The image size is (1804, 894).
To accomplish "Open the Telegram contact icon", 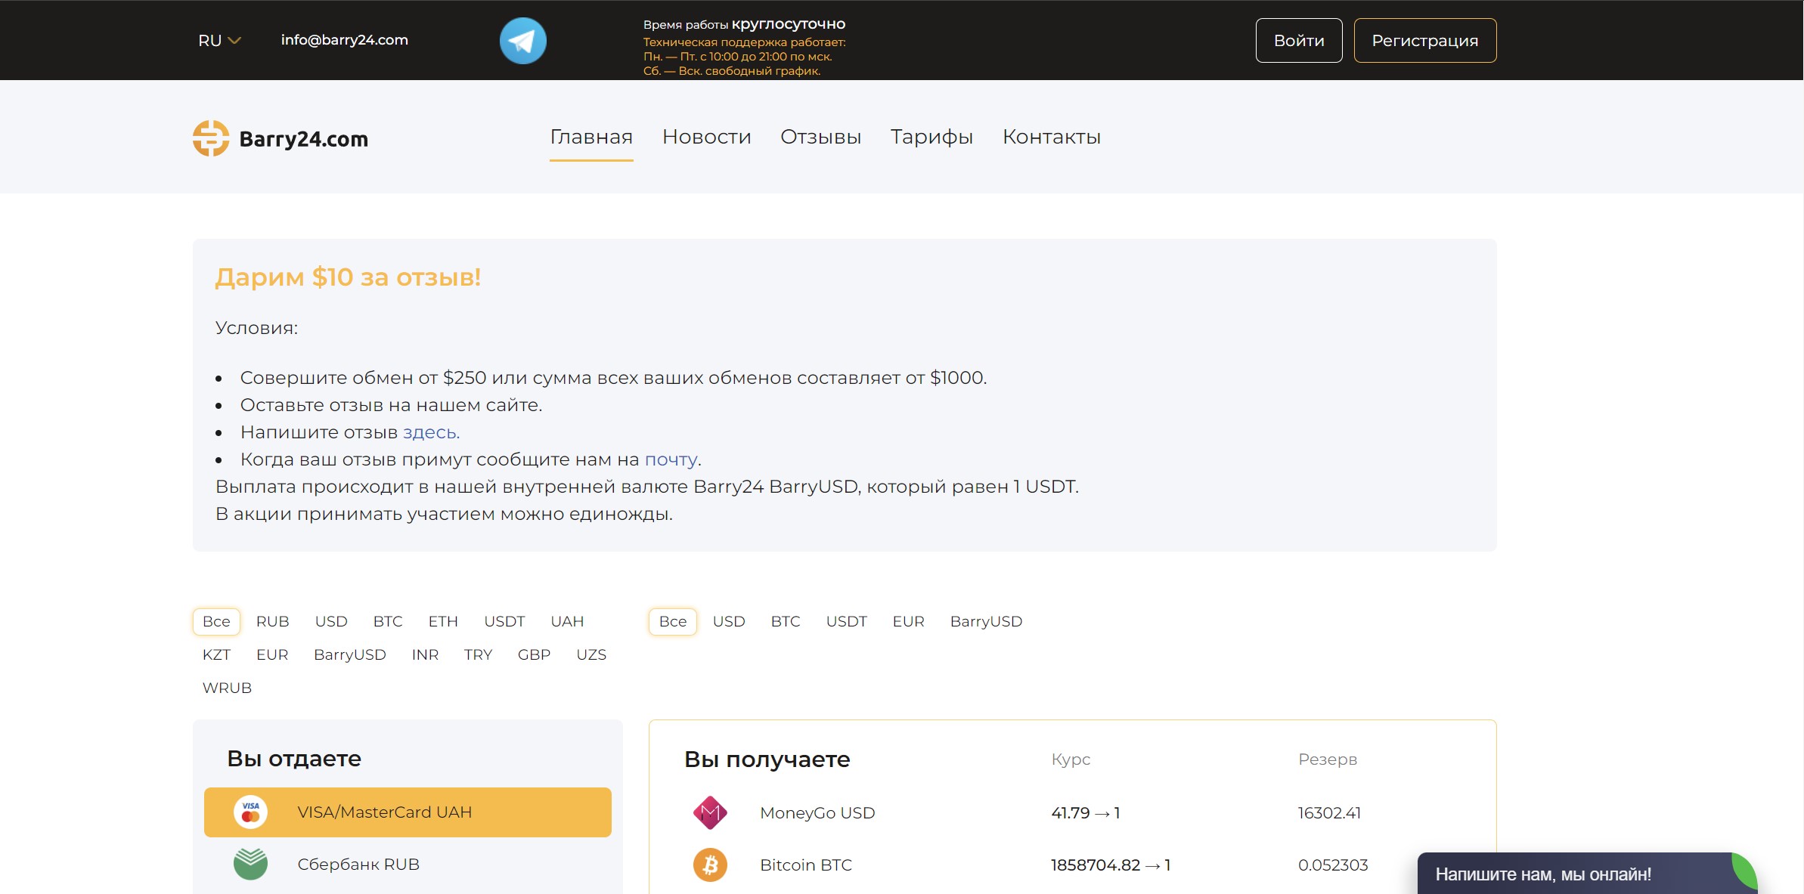I will [x=522, y=41].
